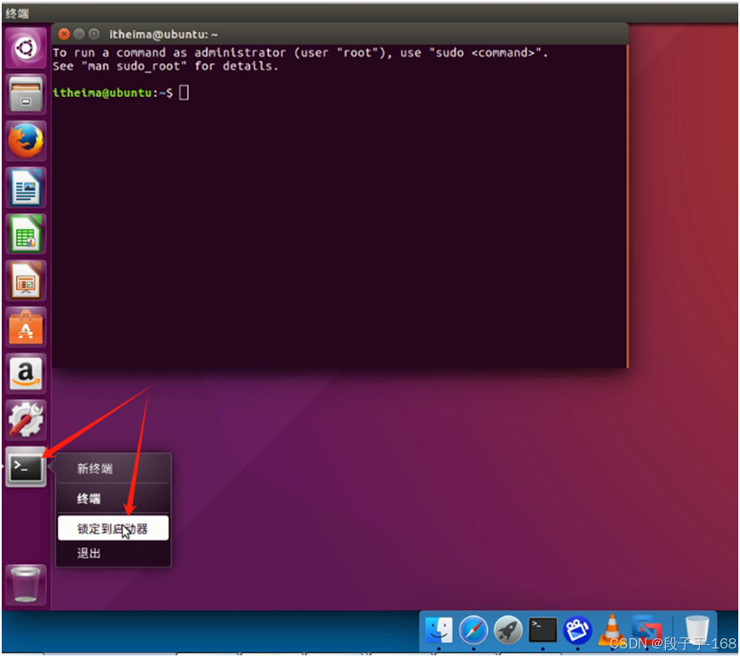This screenshot has width=740, height=657.
Task: Open LibreOffice Impress from the launcher
Action: pos(26,280)
